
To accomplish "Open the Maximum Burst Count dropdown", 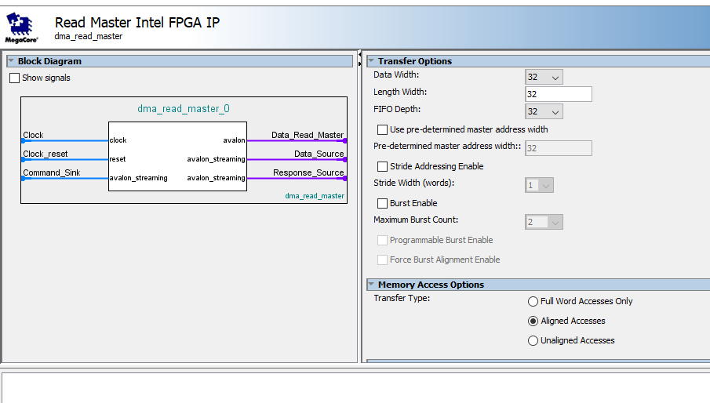I will pos(544,222).
